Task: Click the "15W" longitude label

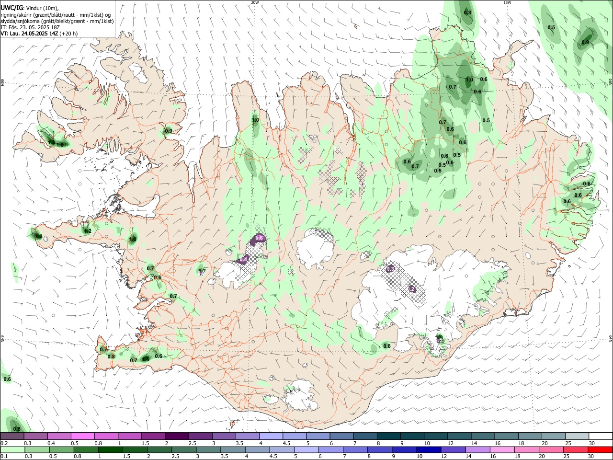Action: point(507,2)
